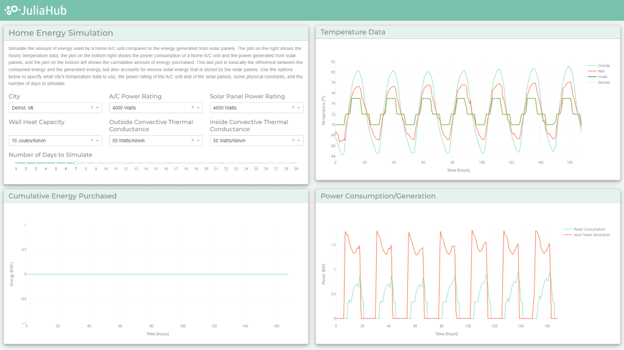
Task: Click the JuliaHub logo in header
Action: 35,10
